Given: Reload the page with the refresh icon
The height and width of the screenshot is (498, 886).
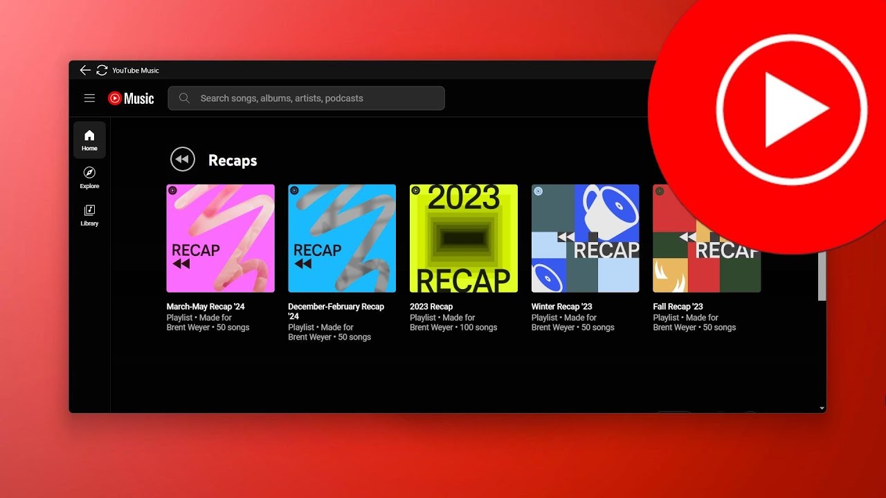Looking at the screenshot, I should (x=102, y=70).
